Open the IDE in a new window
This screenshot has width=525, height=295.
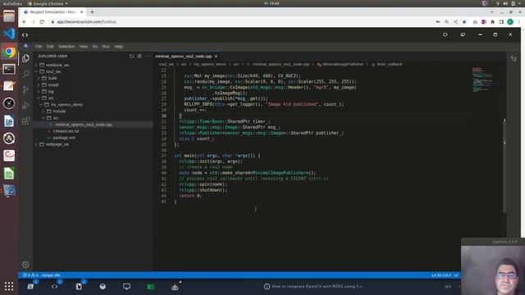[463, 34]
